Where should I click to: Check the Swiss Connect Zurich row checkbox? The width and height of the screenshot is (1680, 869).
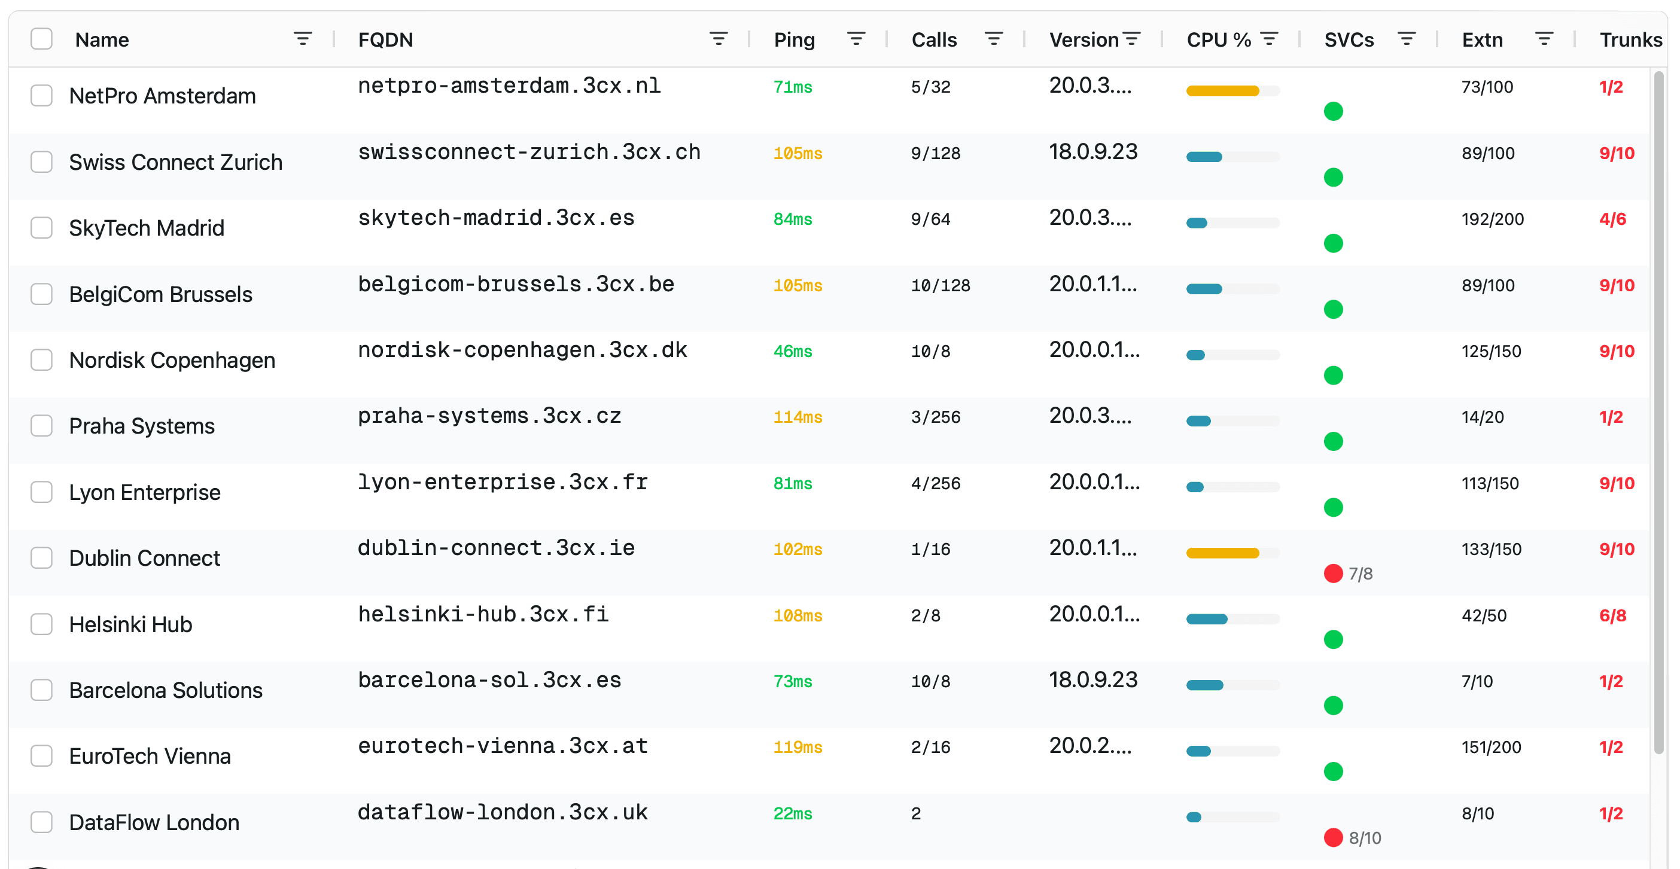pyautogui.click(x=41, y=161)
